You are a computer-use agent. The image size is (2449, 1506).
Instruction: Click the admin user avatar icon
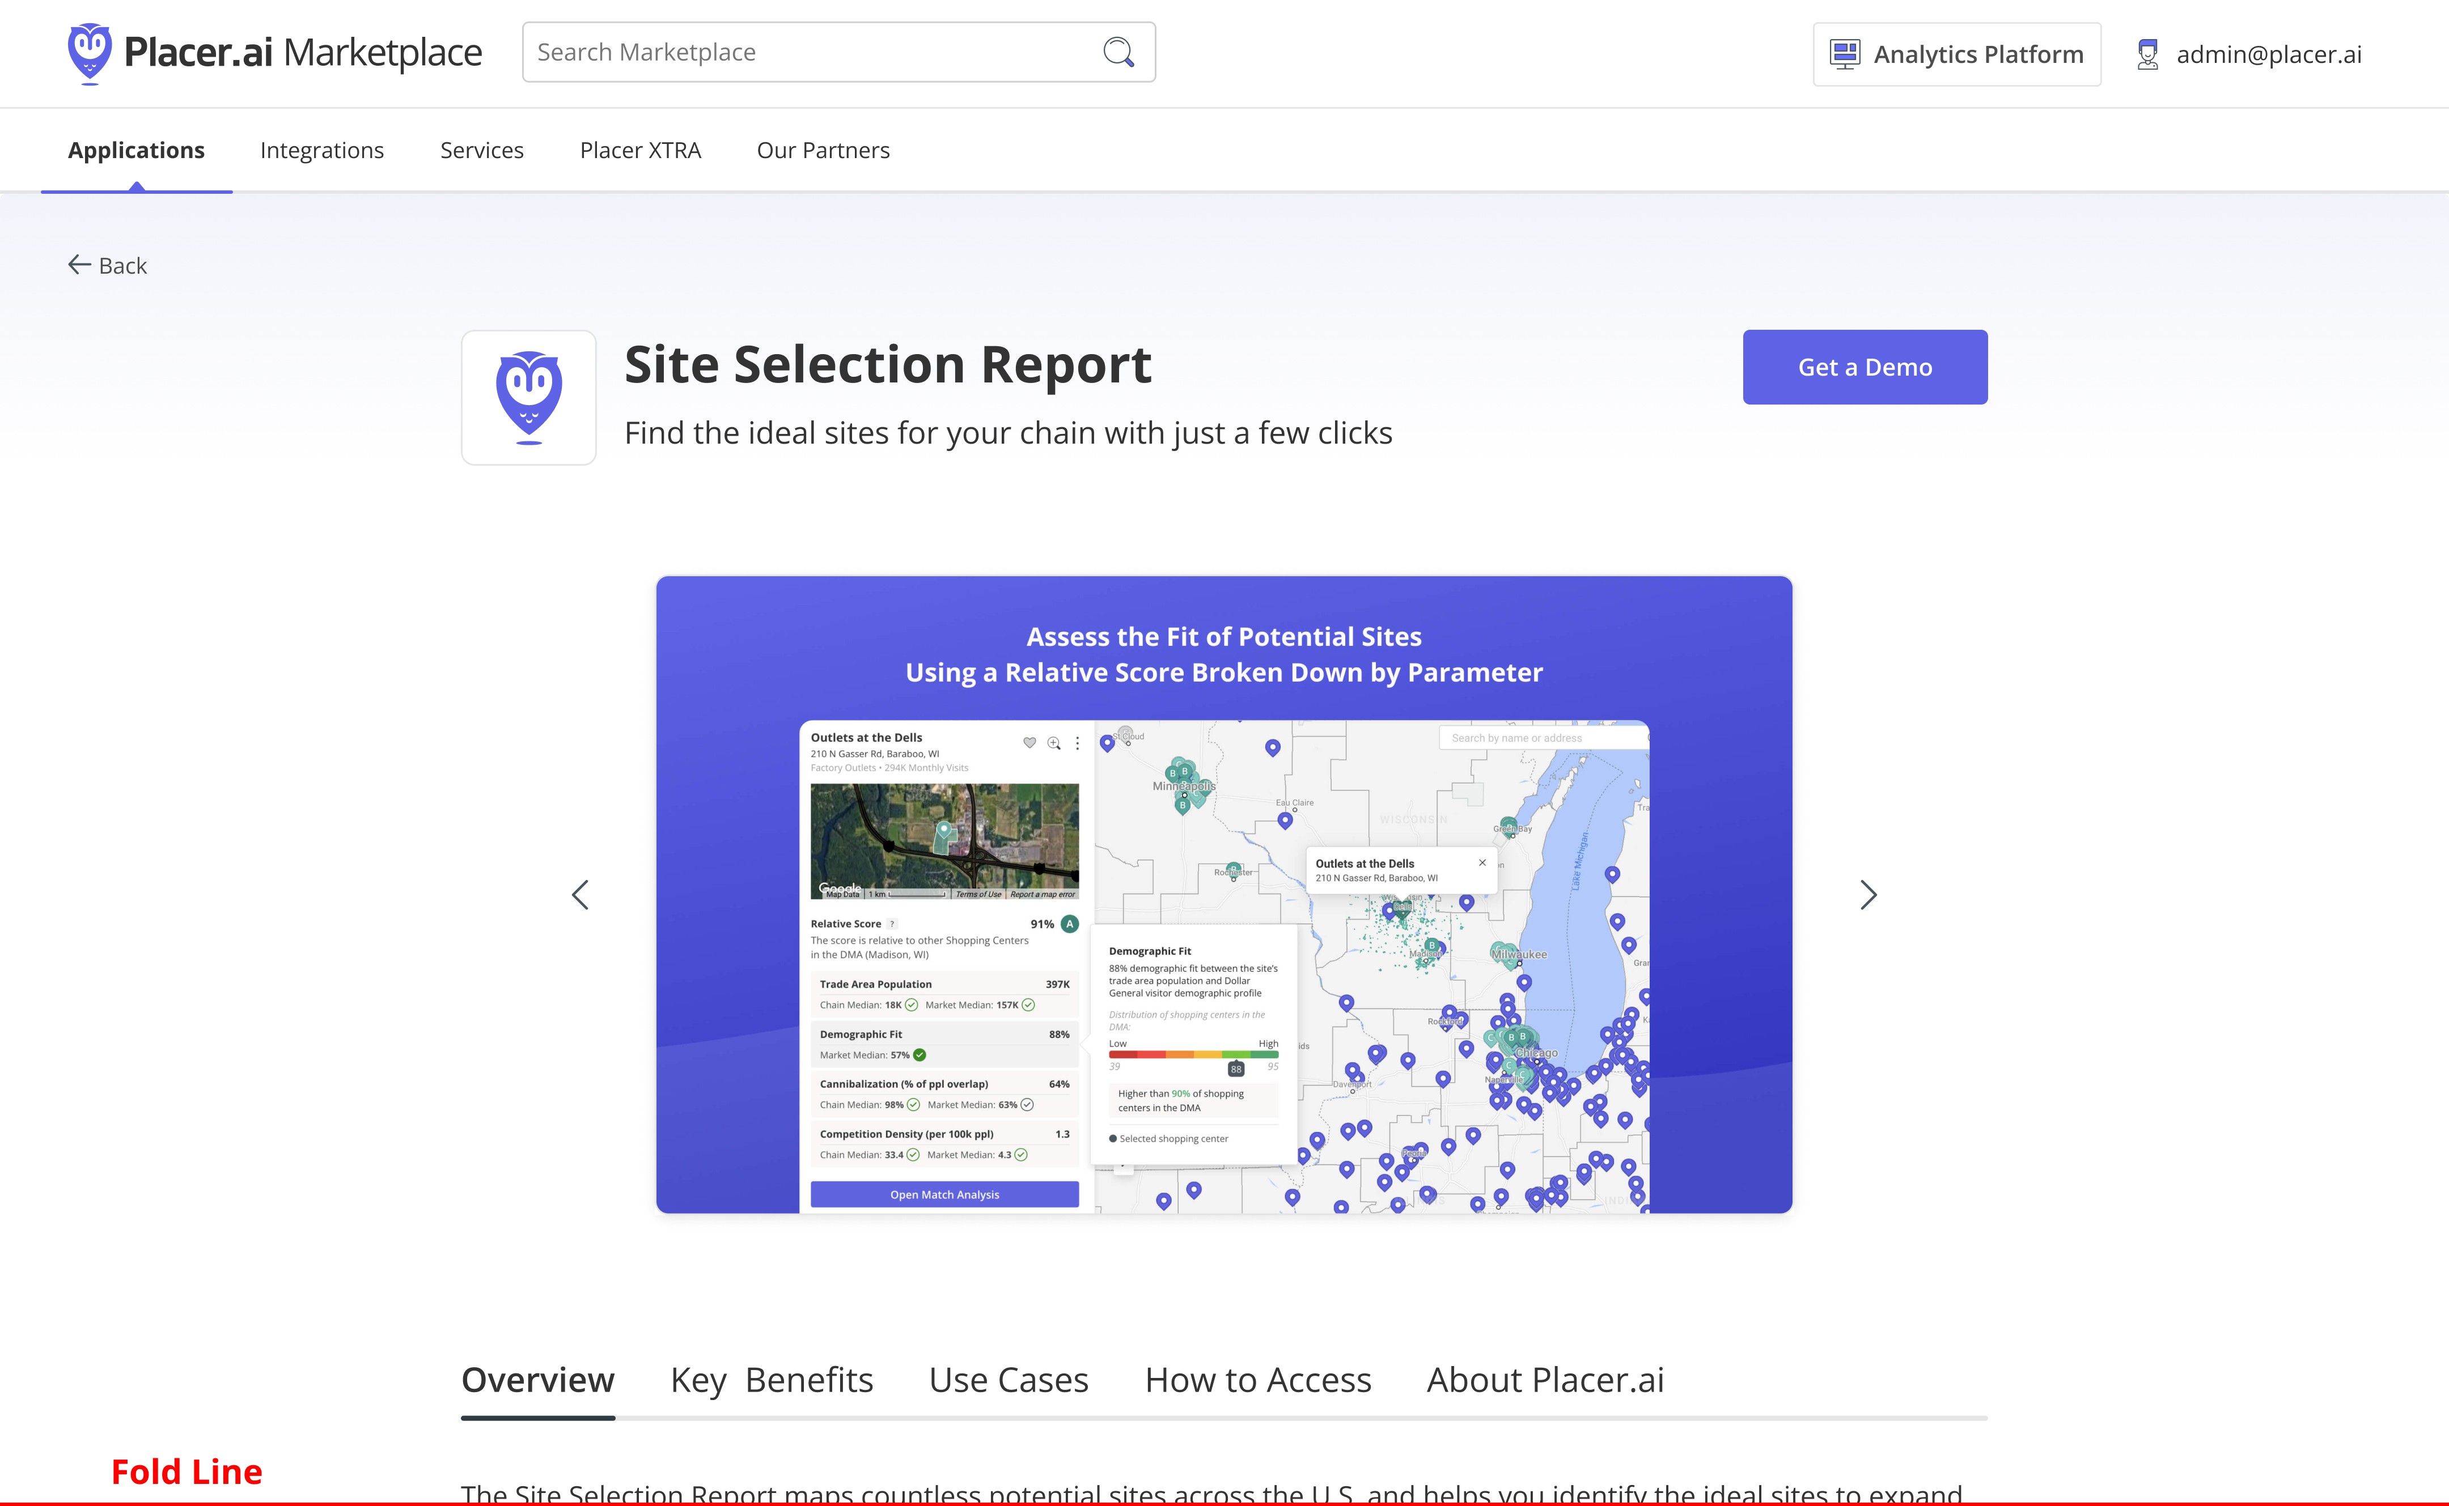pos(2148,54)
